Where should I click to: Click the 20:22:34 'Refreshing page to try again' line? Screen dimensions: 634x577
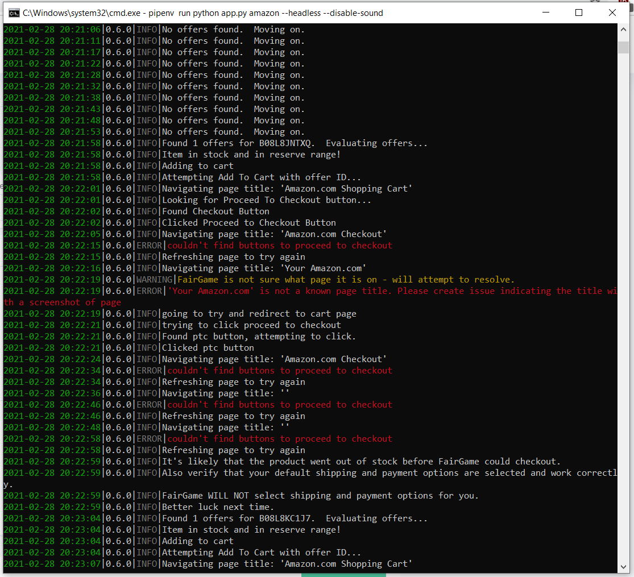click(x=155, y=381)
